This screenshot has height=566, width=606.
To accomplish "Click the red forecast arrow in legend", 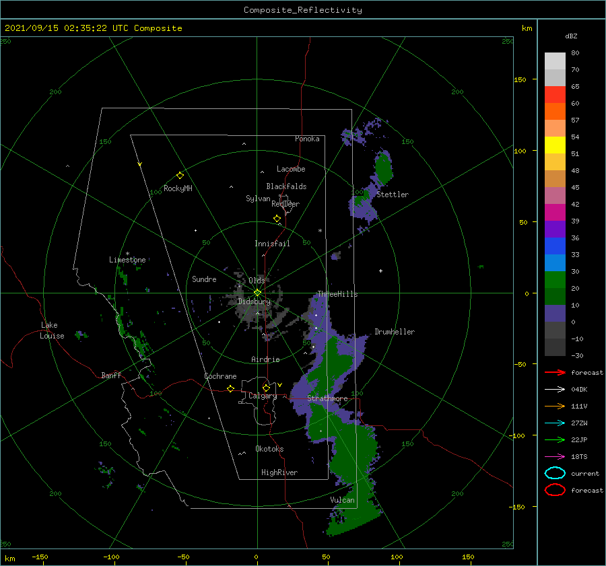I will pos(555,372).
